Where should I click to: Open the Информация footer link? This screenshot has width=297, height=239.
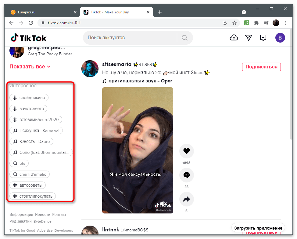[x=21, y=215]
